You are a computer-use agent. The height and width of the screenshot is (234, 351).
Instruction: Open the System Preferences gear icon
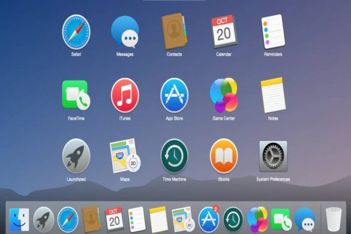(x=273, y=156)
